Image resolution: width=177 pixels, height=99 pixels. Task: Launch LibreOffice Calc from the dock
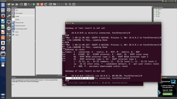pos(3,27)
